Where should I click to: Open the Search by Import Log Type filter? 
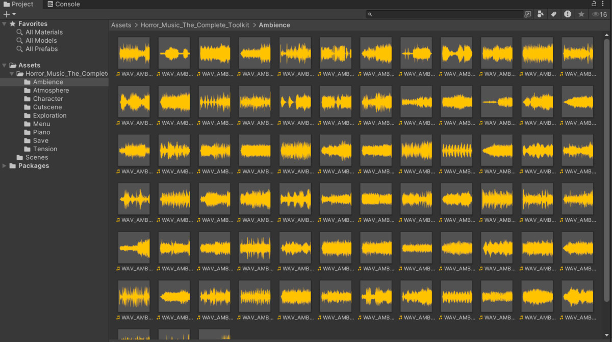(568, 14)
